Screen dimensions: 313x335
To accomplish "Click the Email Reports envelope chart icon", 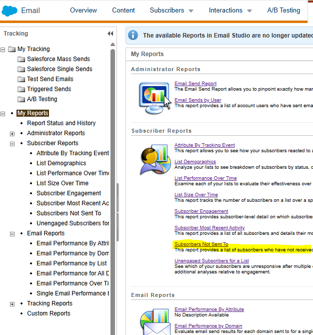I will 155,321.
